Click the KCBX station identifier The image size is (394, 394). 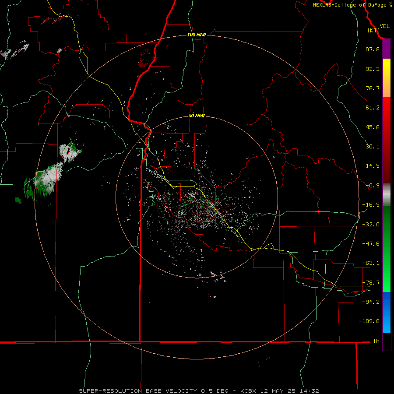(248, 391)
